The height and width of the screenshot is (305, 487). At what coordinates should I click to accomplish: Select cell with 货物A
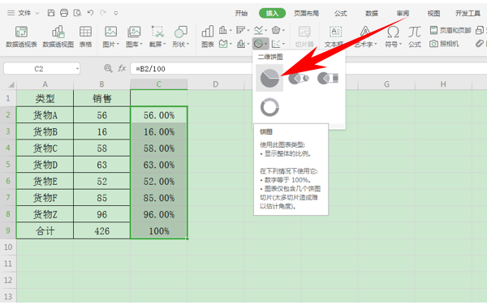(45, 115)
